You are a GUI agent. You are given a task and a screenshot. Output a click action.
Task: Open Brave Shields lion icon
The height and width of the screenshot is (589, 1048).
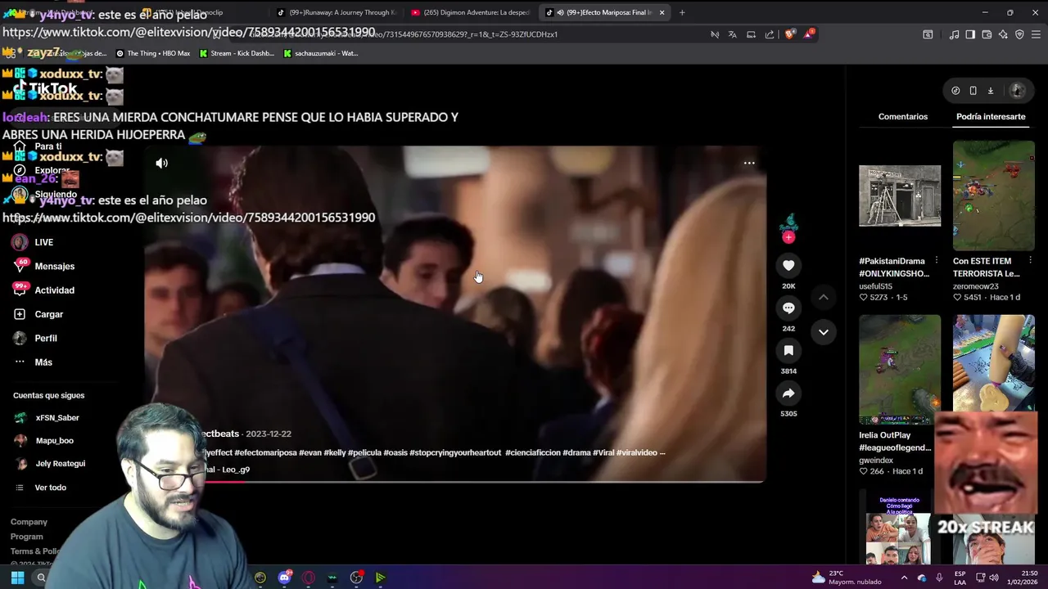coord(790,34)
